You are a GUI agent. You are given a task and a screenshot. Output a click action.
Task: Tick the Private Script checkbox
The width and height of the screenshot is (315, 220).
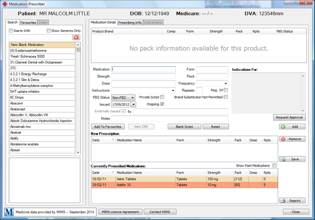point(162,97)
